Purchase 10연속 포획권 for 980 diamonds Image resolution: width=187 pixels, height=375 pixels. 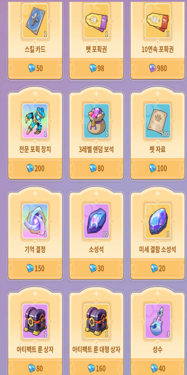click(x=157, y=68)
